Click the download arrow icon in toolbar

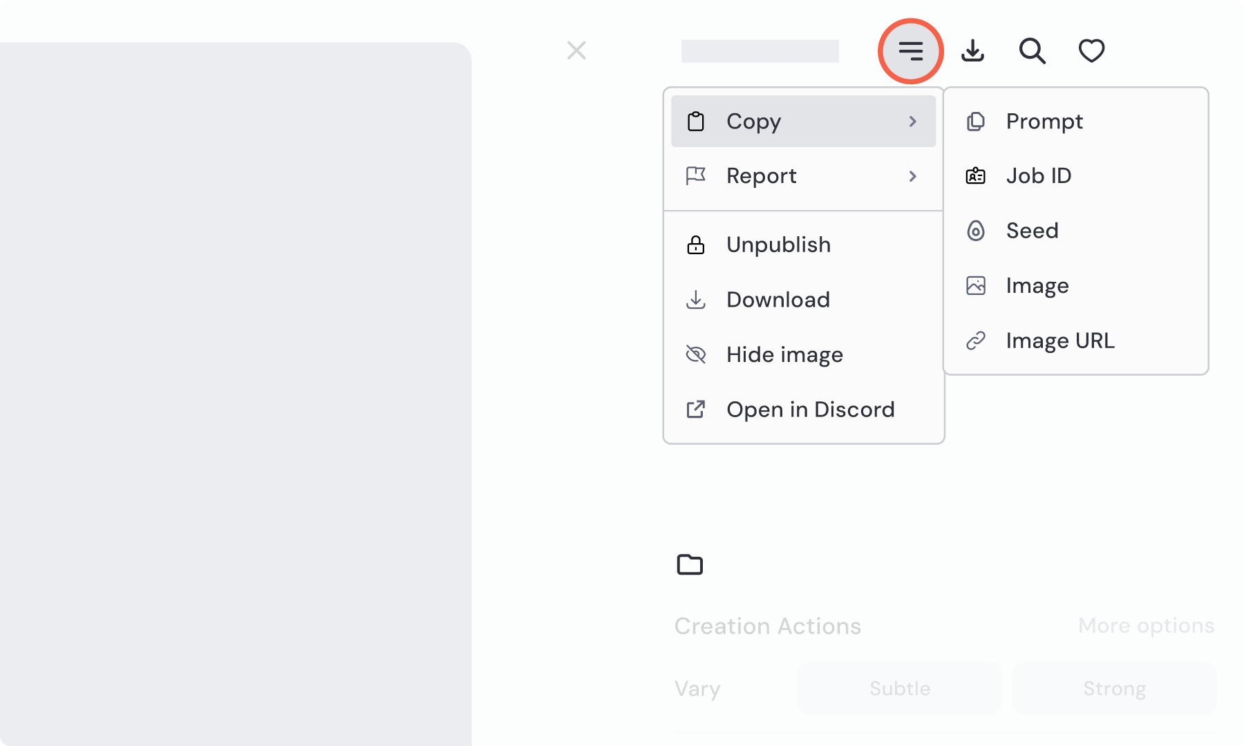(x=972, y=51)
